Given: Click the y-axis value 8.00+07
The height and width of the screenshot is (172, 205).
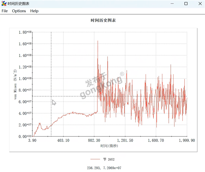Looking at the screenshot, I should click(25, 90).
